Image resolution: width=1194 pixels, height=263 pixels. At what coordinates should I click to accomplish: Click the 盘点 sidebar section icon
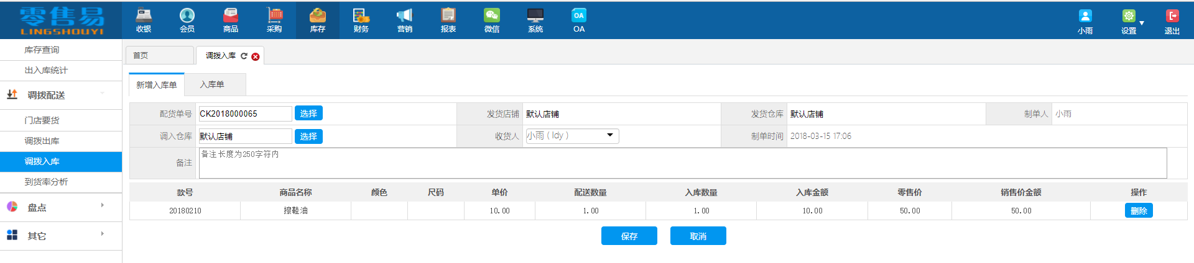point(12,207)
